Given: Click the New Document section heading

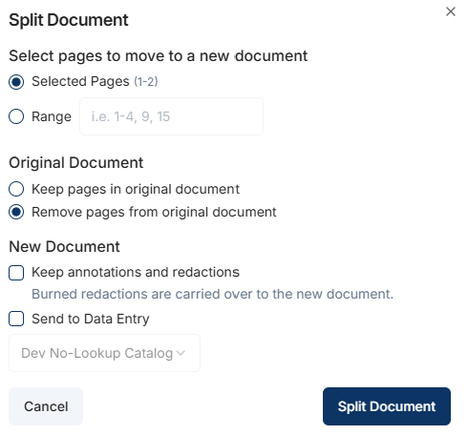Looking at the screenshot, I should 64,247.
